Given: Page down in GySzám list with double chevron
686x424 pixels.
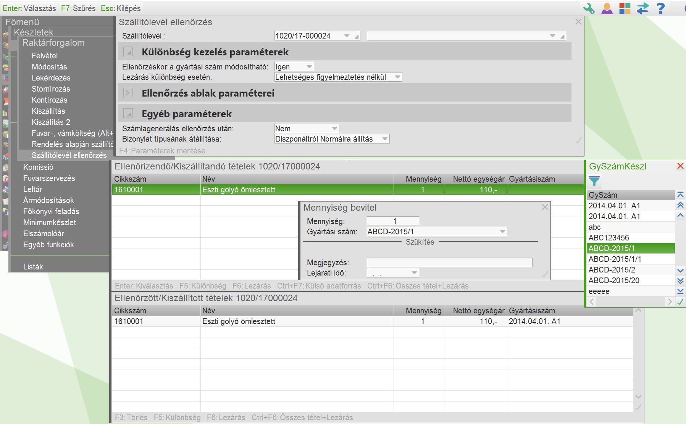Looking at the screenshot, I should [680, 281].
